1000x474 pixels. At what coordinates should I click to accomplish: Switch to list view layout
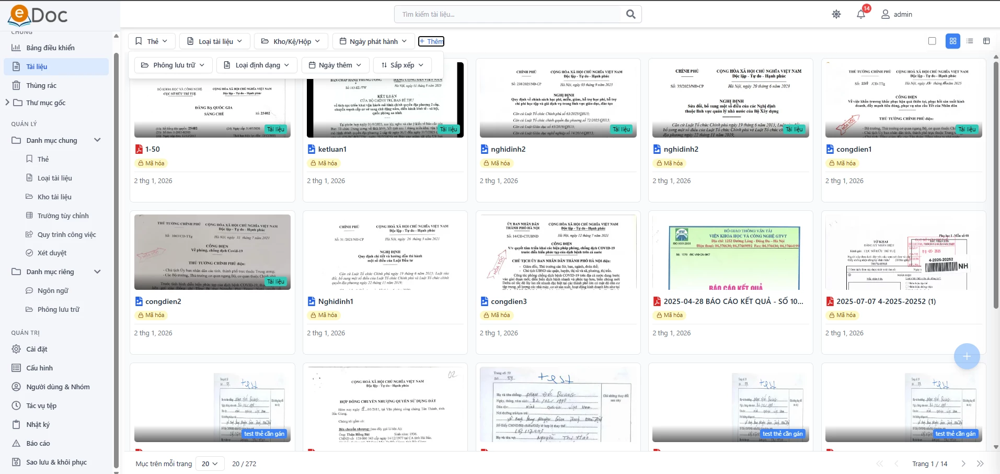pos(970,41)
